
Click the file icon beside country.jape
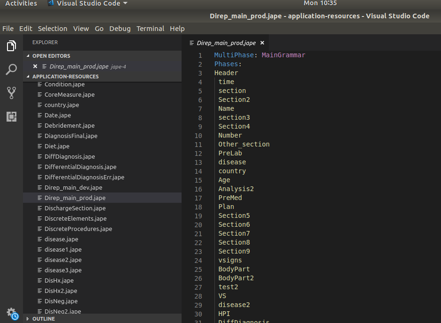click(40, 105)
